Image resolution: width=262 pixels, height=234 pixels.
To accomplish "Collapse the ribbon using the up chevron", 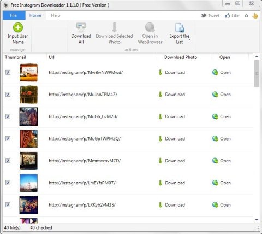I will (246, 16).
